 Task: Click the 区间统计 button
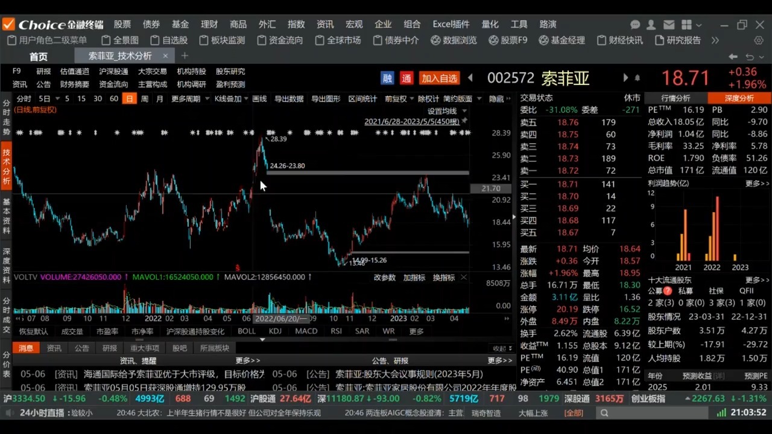[362, 99]
